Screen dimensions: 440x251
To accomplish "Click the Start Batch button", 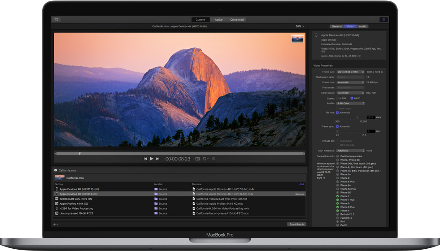I will coord(296,224).
